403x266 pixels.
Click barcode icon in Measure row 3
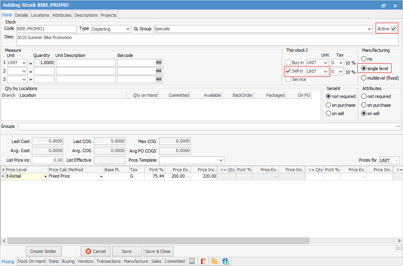(x=159, y=79)
